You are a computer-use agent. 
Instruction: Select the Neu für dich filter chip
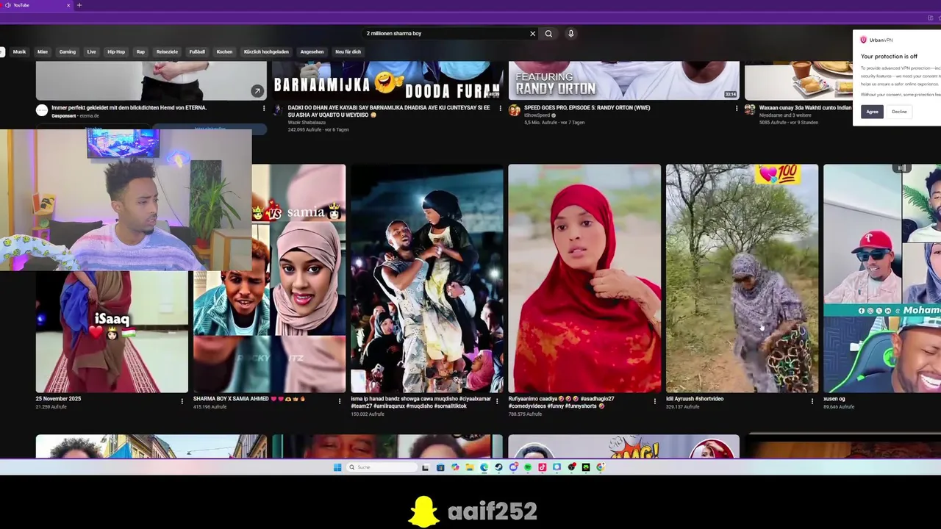pos(348,52)
